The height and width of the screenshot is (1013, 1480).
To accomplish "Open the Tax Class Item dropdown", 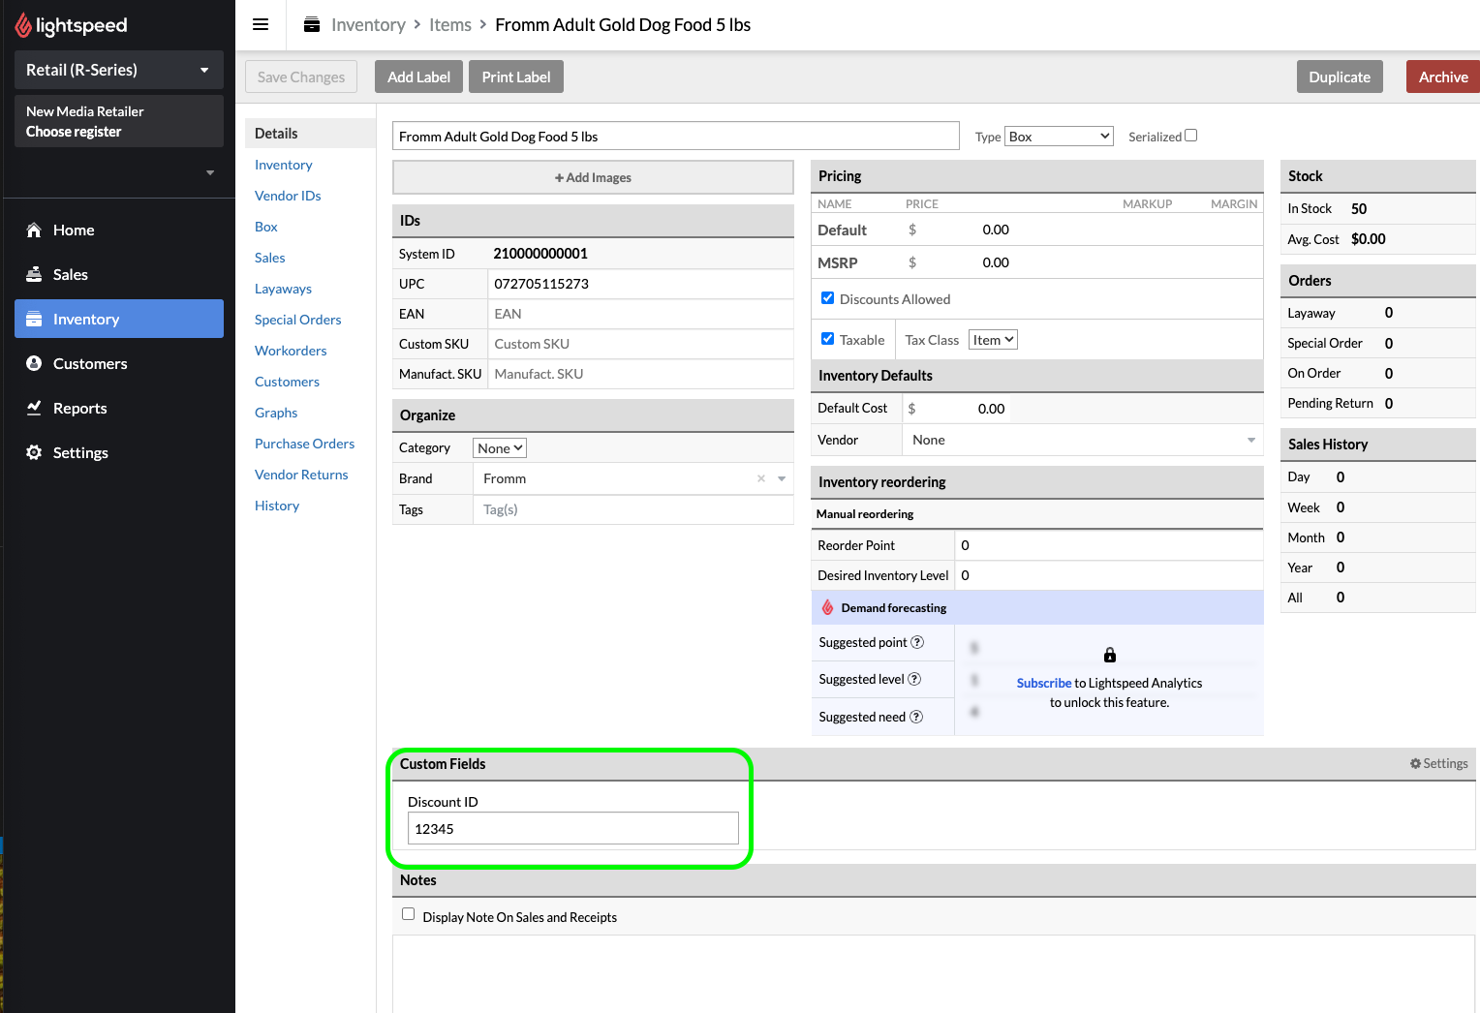I will pos(993,340).
